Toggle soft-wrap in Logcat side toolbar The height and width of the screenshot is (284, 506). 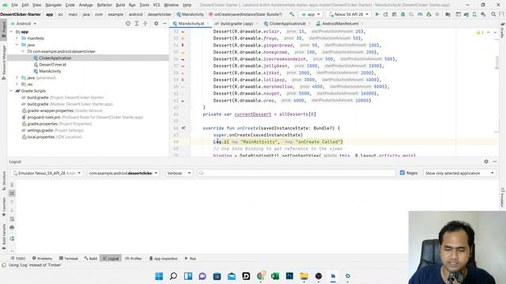click(12, 219)
